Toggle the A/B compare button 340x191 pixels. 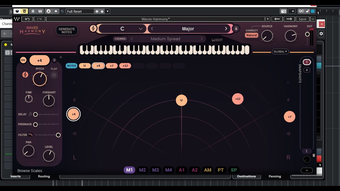pos(48,11)
